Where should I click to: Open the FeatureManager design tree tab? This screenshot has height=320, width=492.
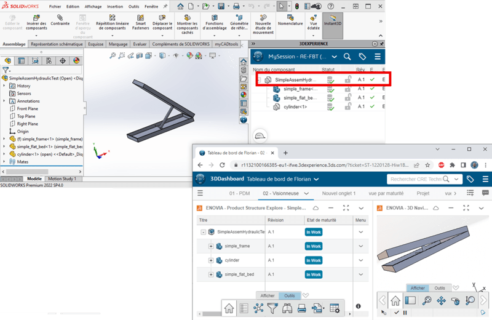point(8,60)
